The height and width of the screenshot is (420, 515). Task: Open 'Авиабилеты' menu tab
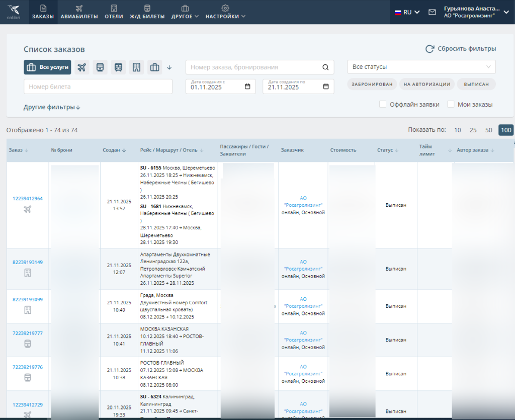click(79, 12)
